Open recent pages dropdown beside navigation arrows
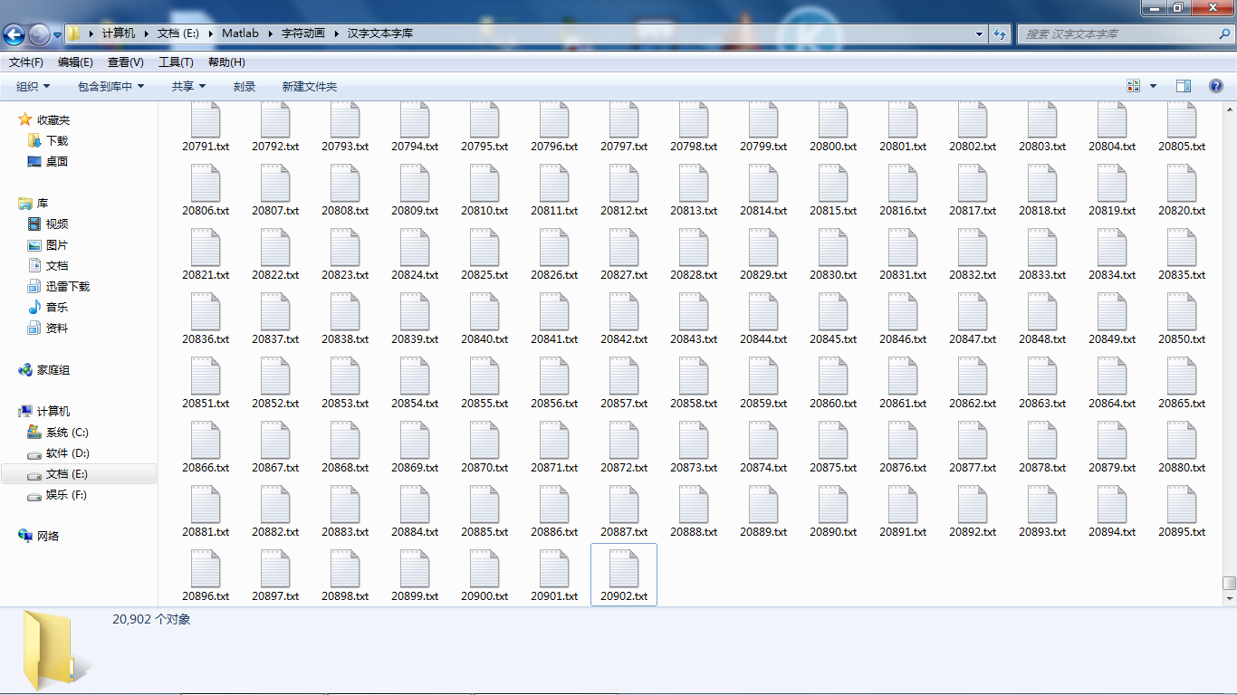The image size is (1237, 695). [x=57, y=34]
